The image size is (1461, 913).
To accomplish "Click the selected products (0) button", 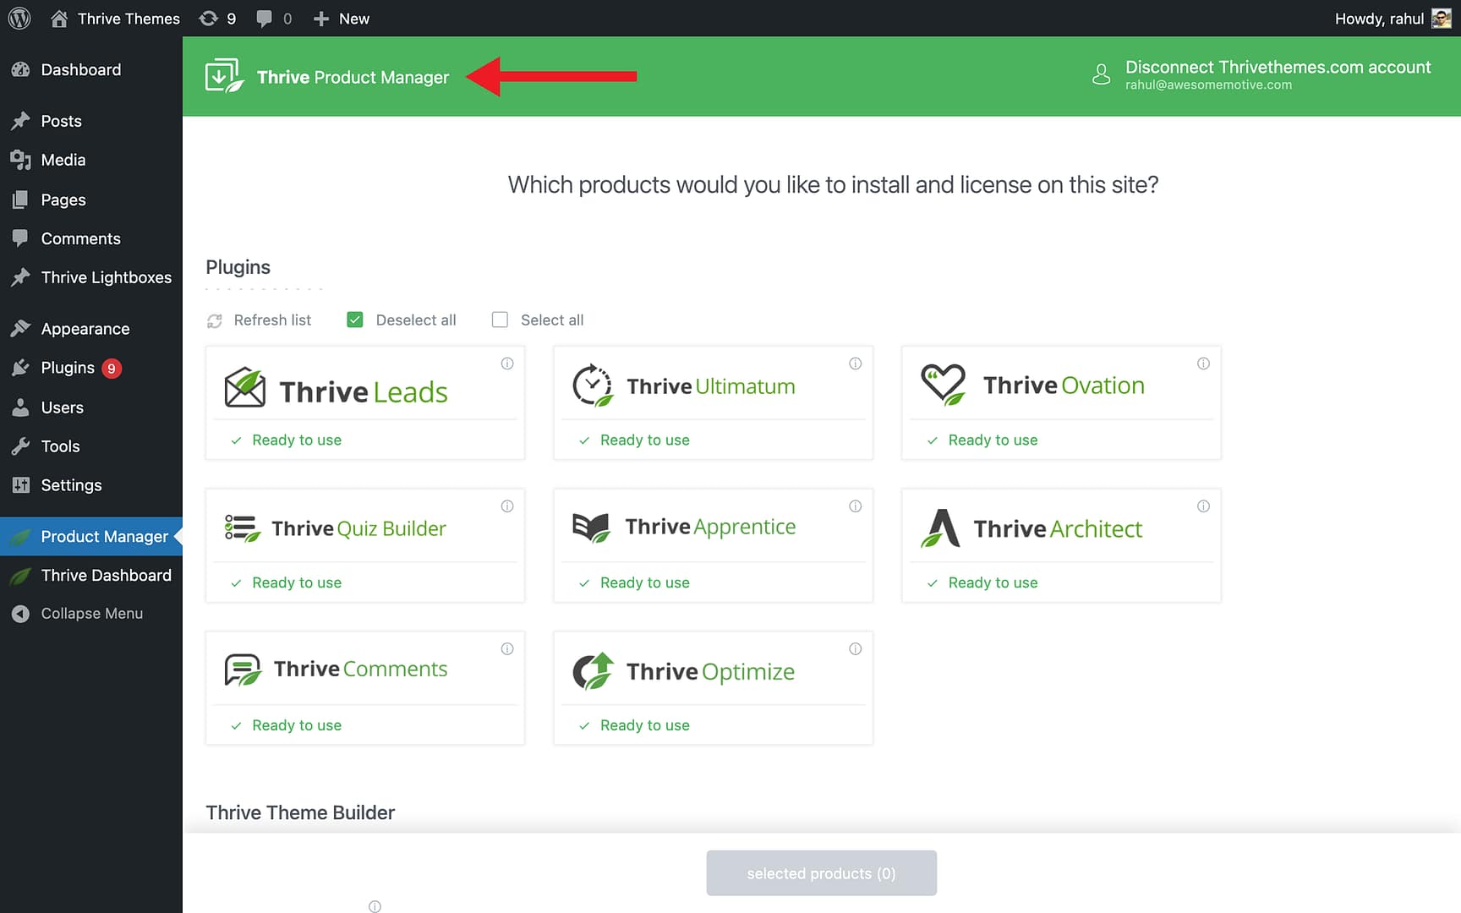I will click(x=821, y=873).
